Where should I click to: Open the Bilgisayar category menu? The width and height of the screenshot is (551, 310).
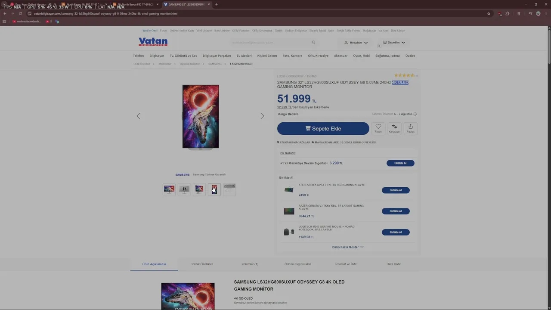point(157,56)
